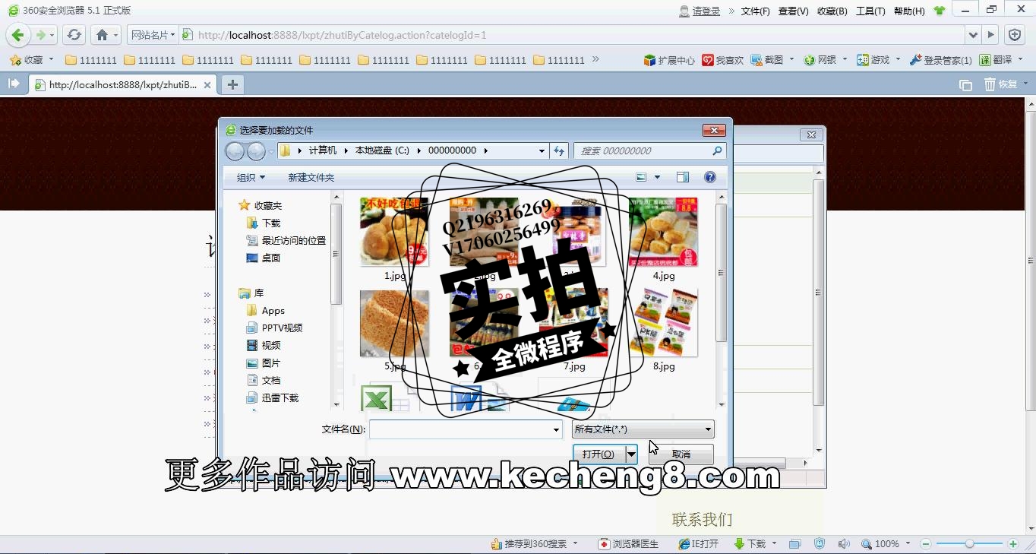Click the search magnifier in file dialog
This screenshot has width=1036, height=554.
[717, 151]
